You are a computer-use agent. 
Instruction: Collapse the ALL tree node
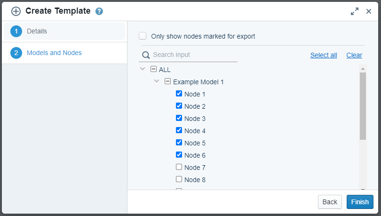click(143, 69)
